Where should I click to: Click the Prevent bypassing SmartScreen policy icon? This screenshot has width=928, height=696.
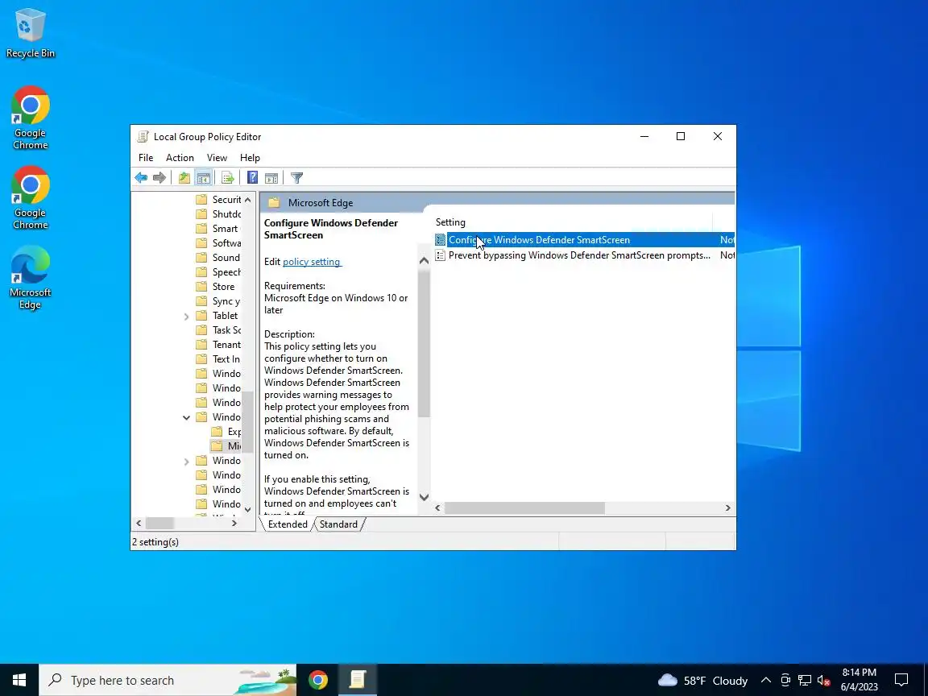pos(441,255)
